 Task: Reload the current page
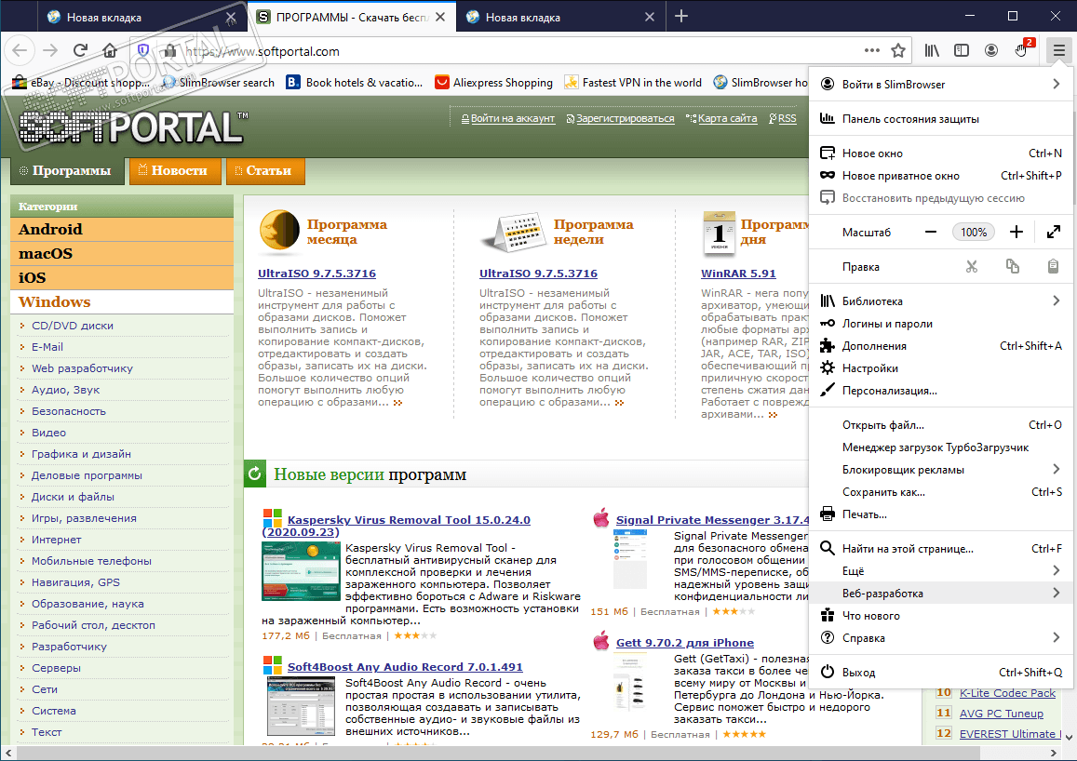click(80, 50)
